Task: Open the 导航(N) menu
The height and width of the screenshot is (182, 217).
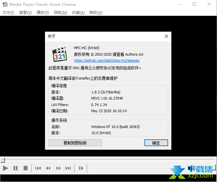Action: (60, 13)
